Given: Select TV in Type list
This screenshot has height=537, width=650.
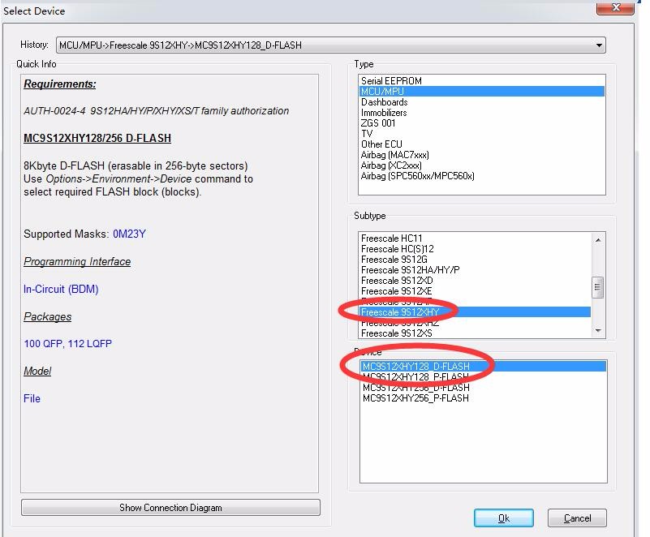Looking at the screenshot, I should click(x=481, y=134).
